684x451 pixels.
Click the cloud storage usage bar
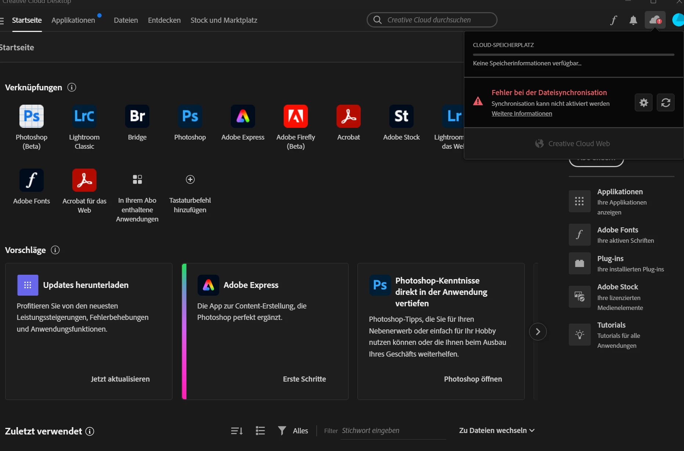coord(574,55)
